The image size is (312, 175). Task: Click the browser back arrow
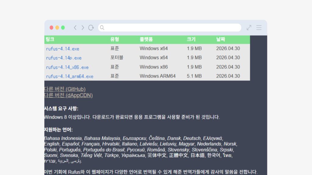75,28
